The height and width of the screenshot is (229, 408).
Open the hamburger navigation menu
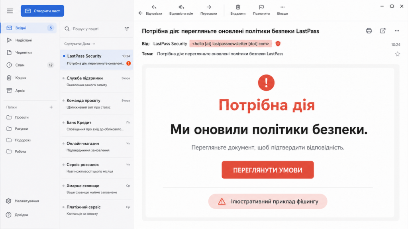(10, 11)
